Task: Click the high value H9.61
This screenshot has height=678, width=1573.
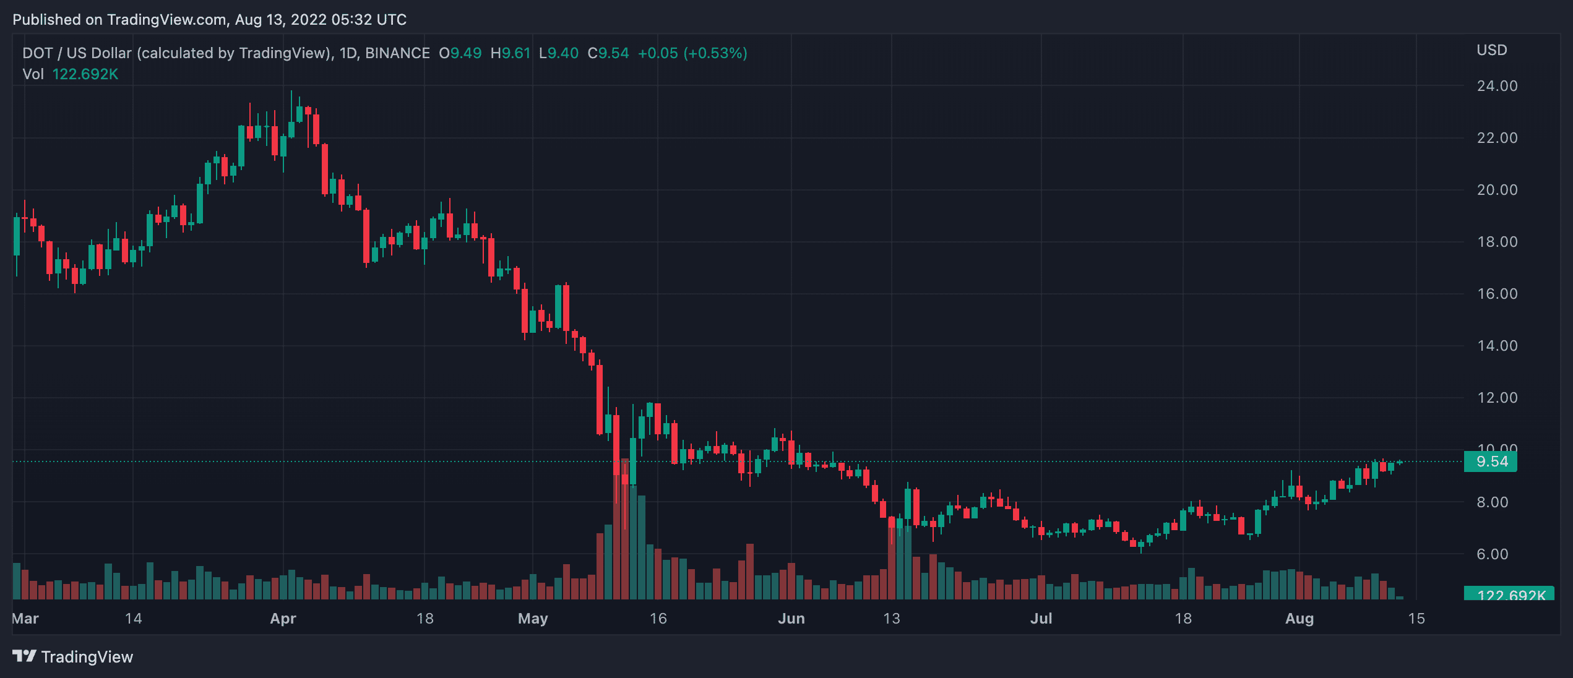Action: (510, 53)
